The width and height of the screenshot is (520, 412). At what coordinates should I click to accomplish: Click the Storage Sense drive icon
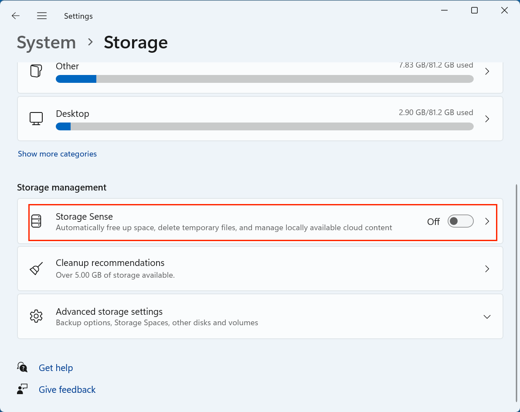pos(37,221)
